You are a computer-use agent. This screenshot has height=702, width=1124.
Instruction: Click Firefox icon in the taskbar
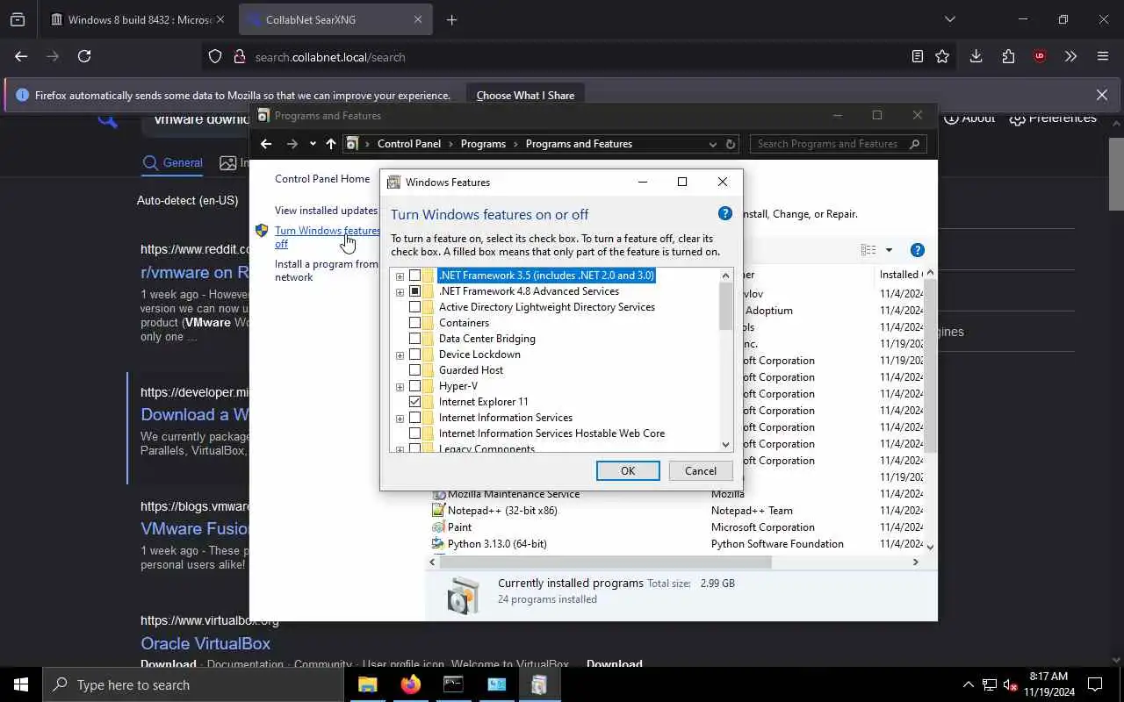pyautogui.click(x=411, y=684)
